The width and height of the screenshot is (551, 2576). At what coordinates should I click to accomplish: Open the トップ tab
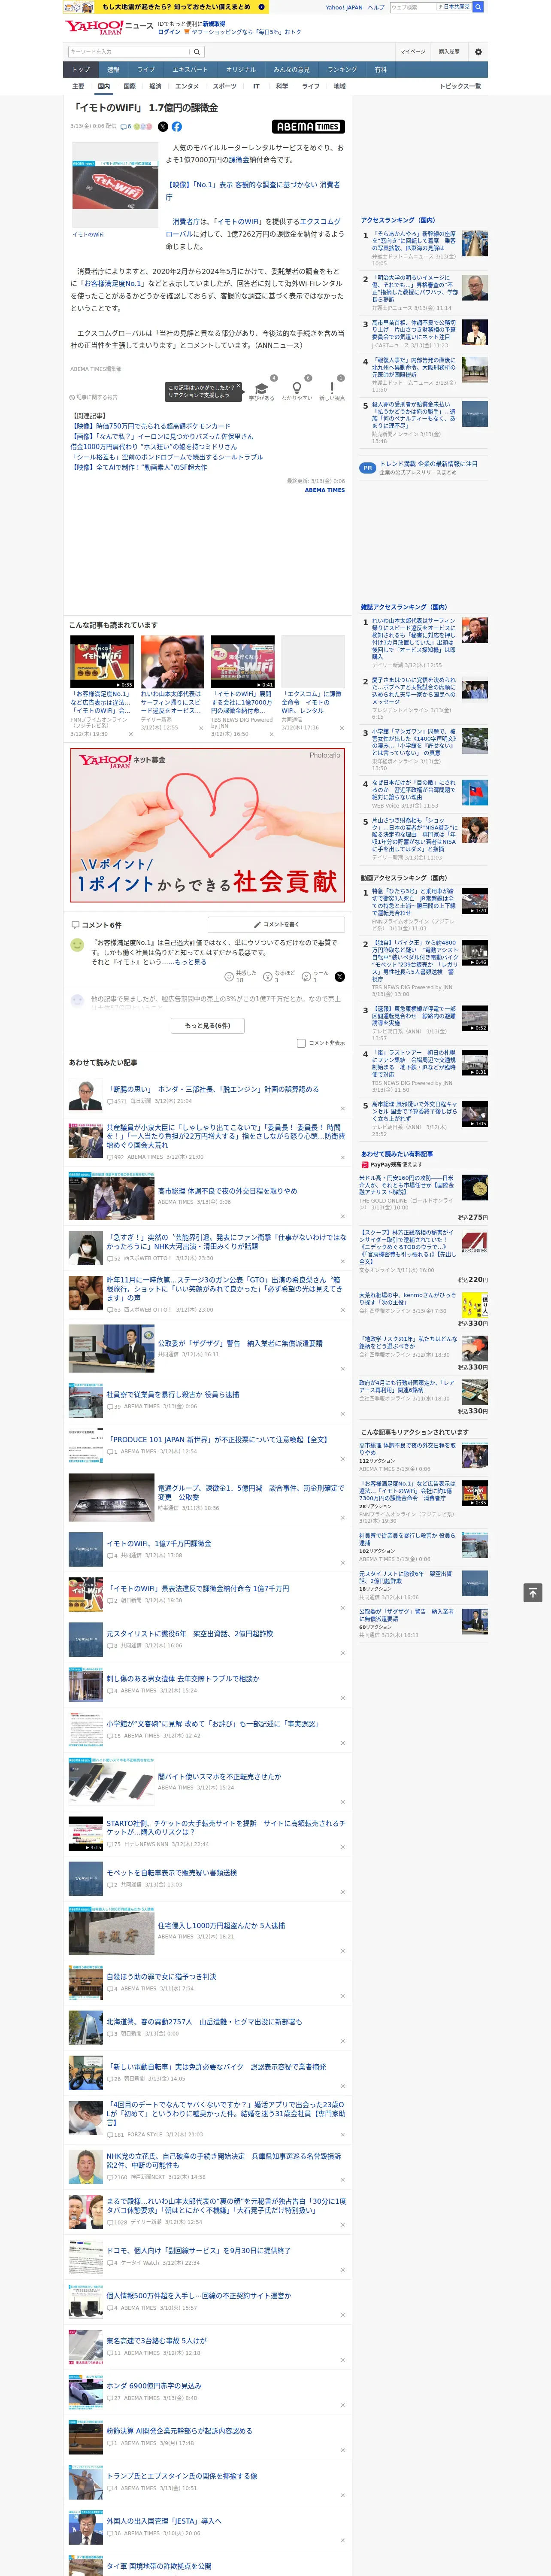(81, 70)
